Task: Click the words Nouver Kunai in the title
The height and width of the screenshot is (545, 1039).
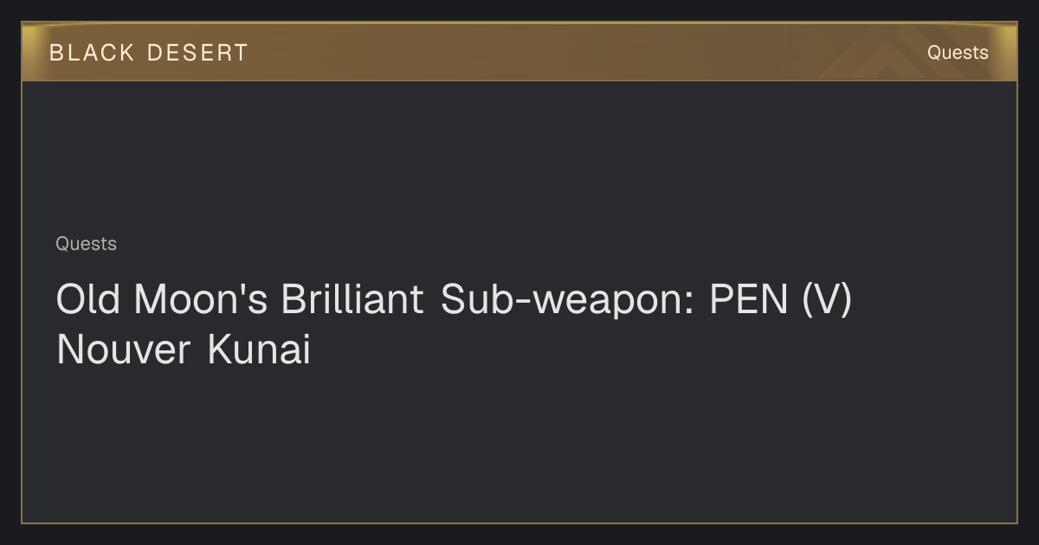Action: (x=183, y=350)
